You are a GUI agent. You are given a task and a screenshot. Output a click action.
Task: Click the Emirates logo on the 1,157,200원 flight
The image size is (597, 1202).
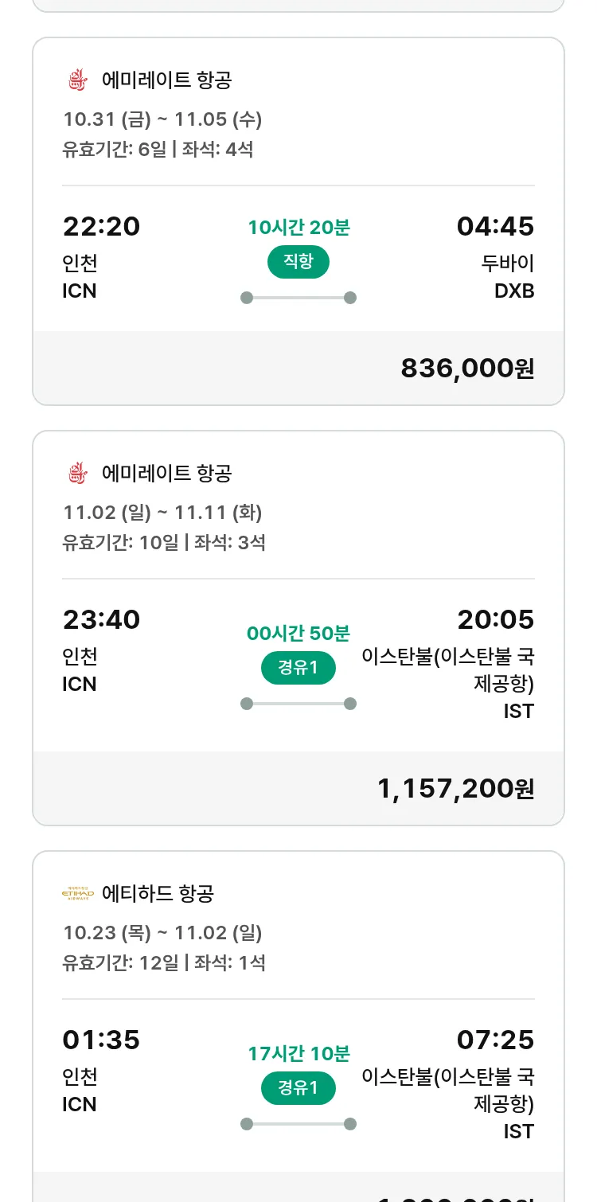(x=76, y=473)
